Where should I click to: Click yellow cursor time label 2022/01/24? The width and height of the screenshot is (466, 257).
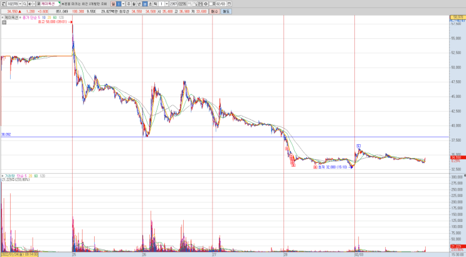click(19, 254)
